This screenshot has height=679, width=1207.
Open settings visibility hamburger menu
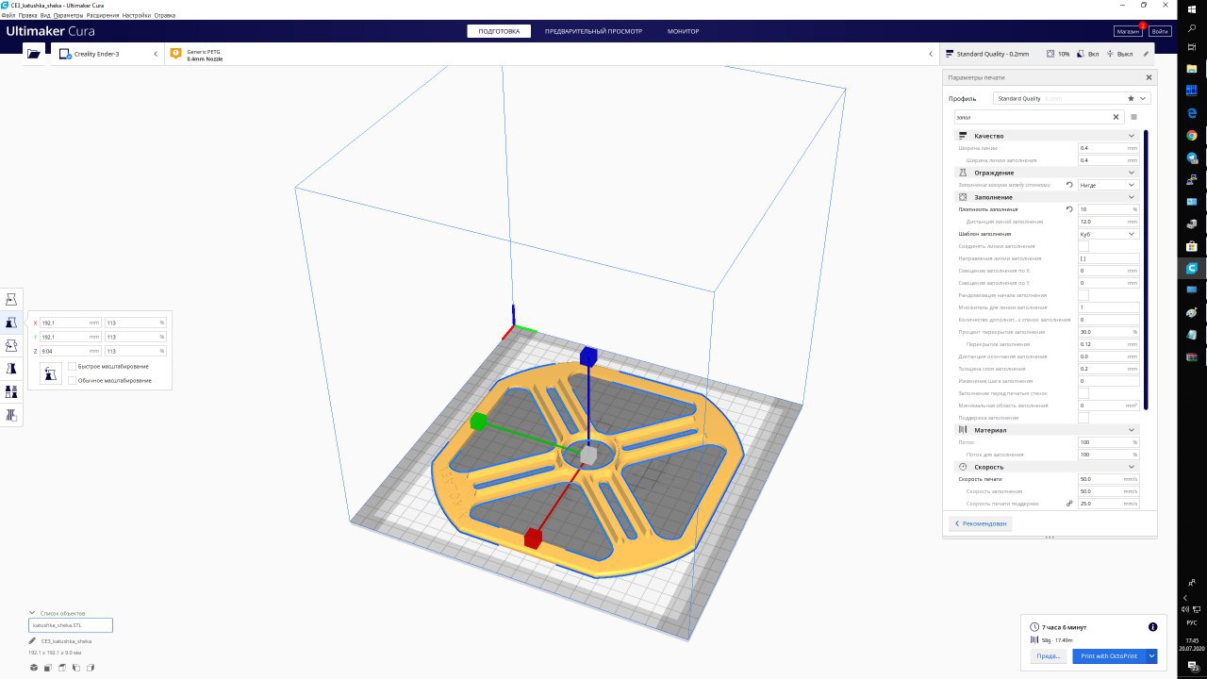click(1134, 117)
